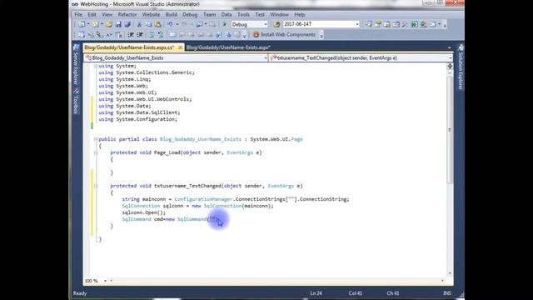This screenshot has width=533, height=300.
Task: Decrease line indent with toolbar icon
Action: [x=131, y=35]
